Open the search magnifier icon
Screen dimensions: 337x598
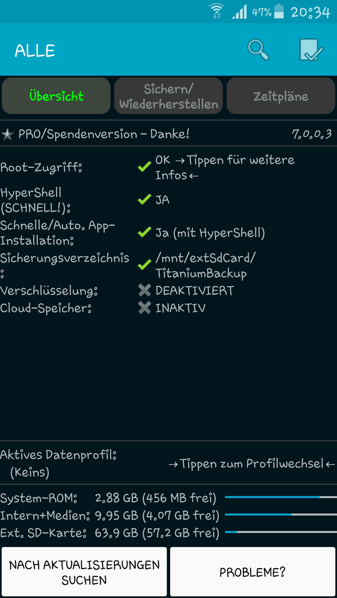(258, 50)
